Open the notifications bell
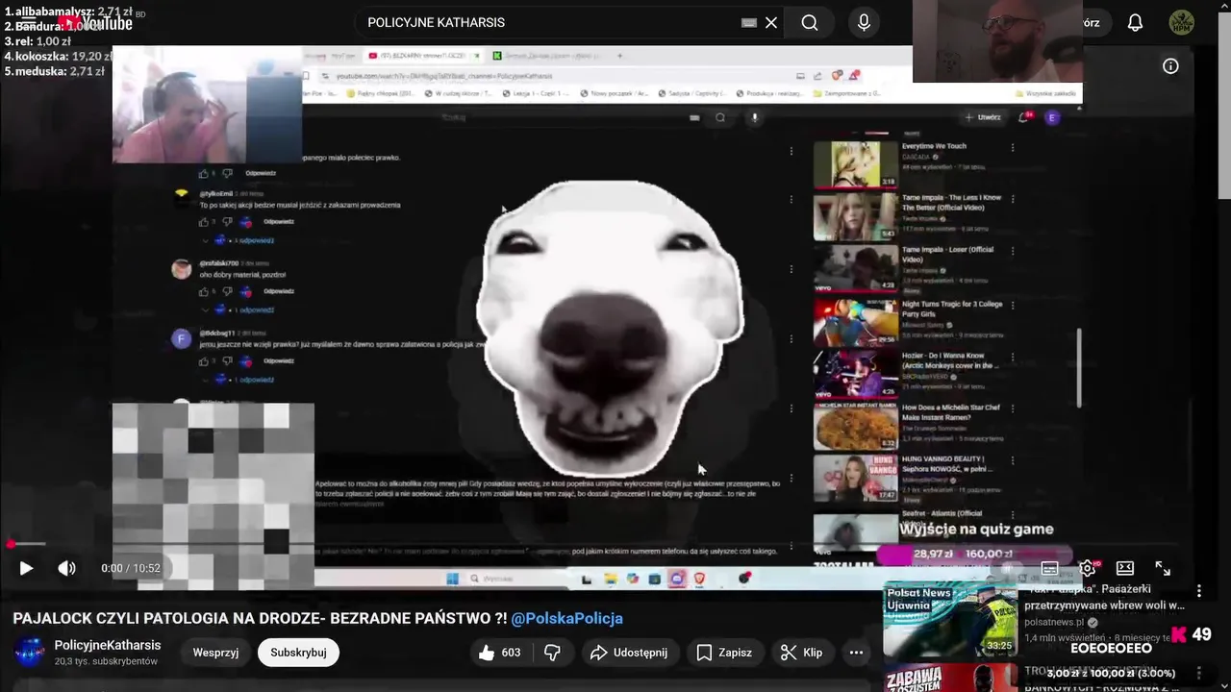 coord(1135,22)
